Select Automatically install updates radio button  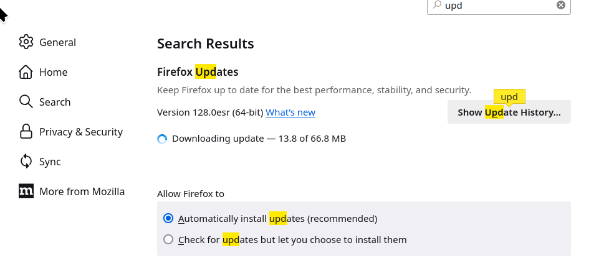coord(168,218)
